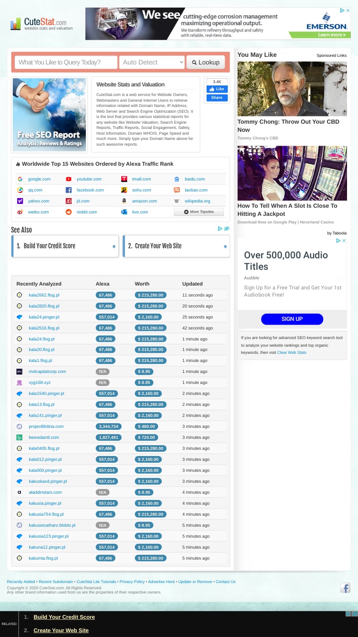Click the AdChoices icon beside See Also

[x=220, y=229]
